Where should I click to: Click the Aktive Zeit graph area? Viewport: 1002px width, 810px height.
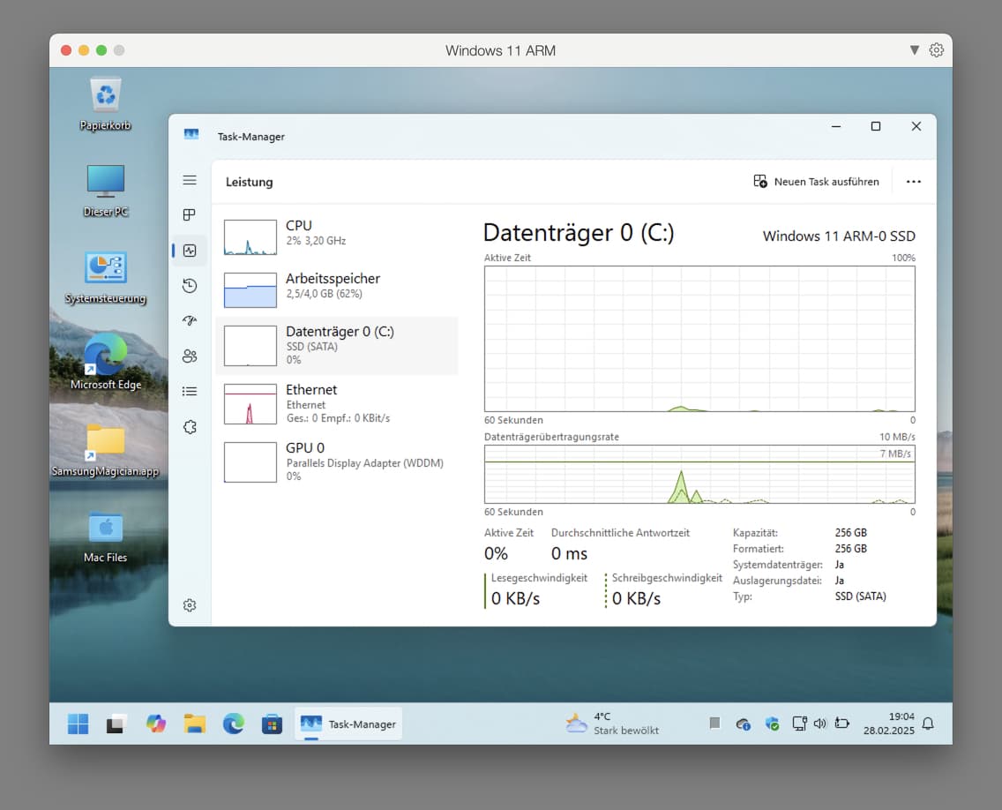pos(699,339)
